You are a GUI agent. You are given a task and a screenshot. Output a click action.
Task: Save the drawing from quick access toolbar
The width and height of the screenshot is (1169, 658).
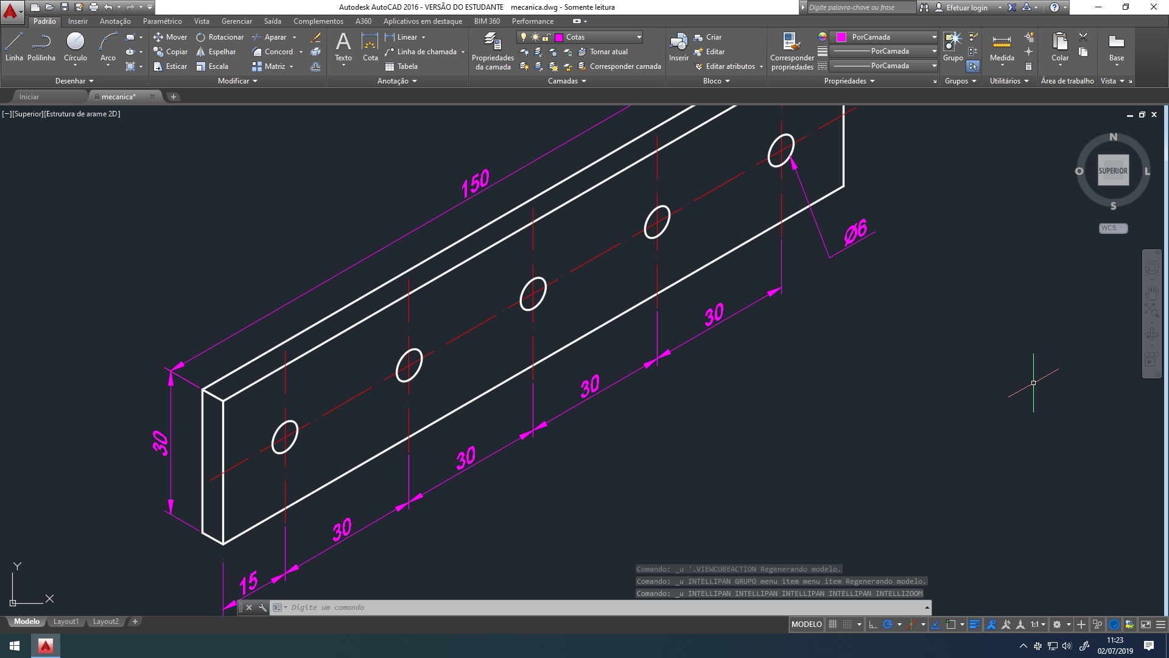pos(65,7)
